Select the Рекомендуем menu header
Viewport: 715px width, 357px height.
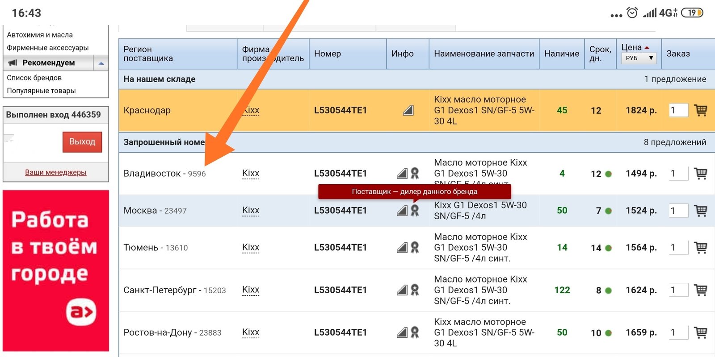pyautogui.click(x=49, y=63)
